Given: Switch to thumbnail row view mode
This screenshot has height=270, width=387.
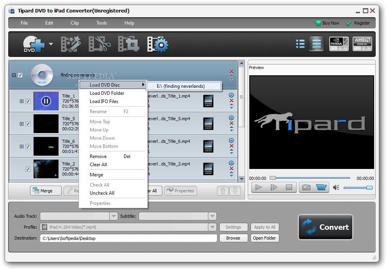Looking at the screenshot, I should coord(316,44).
